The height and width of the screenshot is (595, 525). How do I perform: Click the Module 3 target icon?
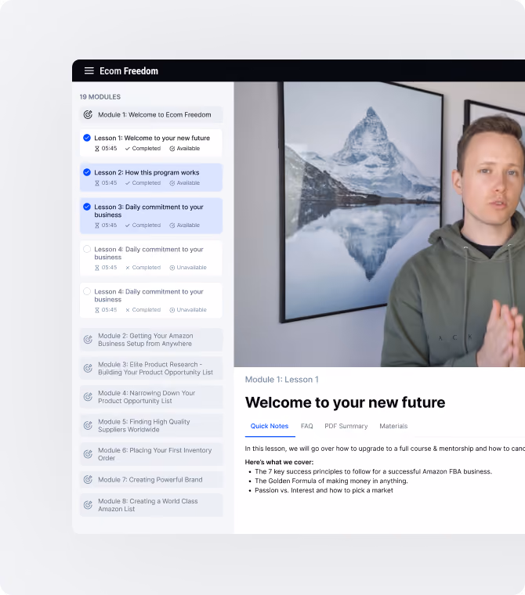[88, 368]
